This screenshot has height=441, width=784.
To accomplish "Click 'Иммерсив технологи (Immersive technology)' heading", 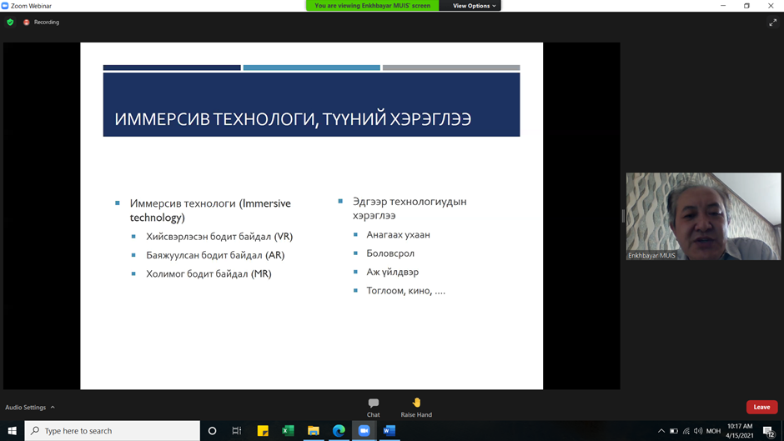I will pos(210,211).
